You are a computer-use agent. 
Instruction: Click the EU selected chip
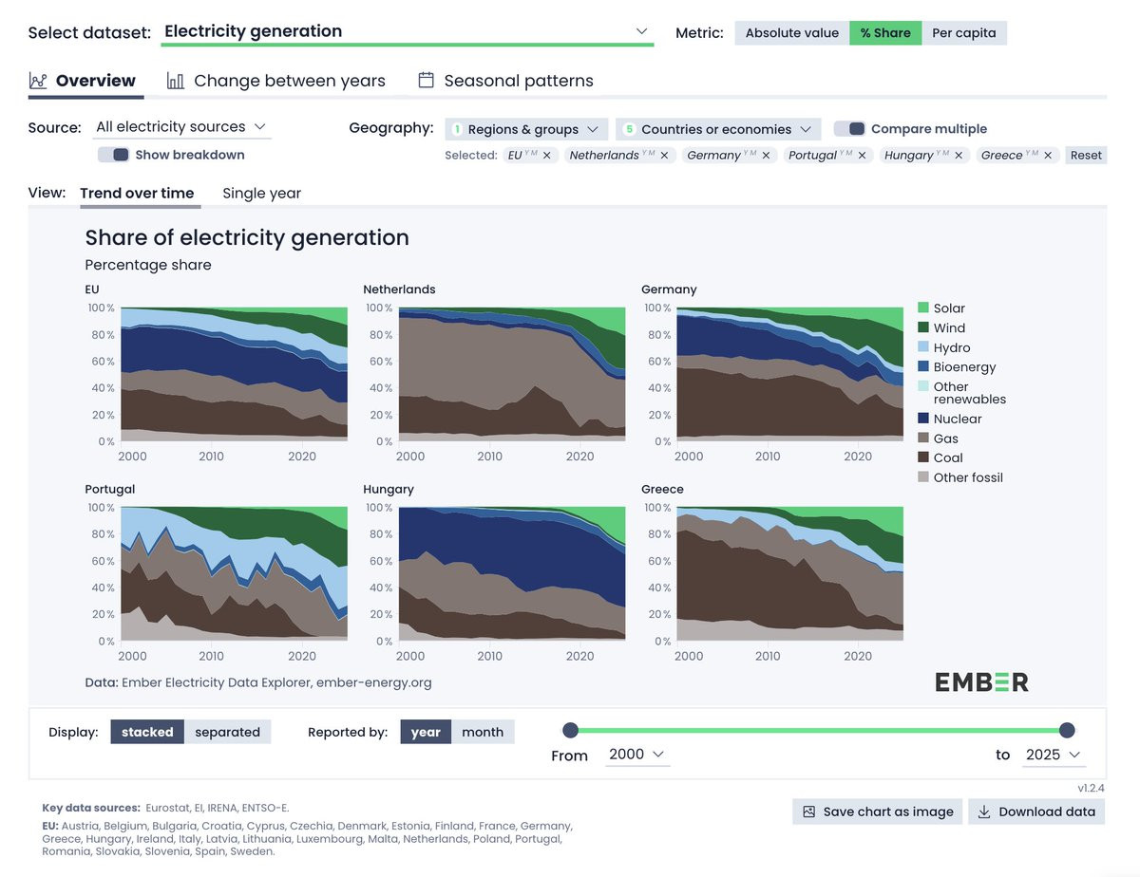531,156
